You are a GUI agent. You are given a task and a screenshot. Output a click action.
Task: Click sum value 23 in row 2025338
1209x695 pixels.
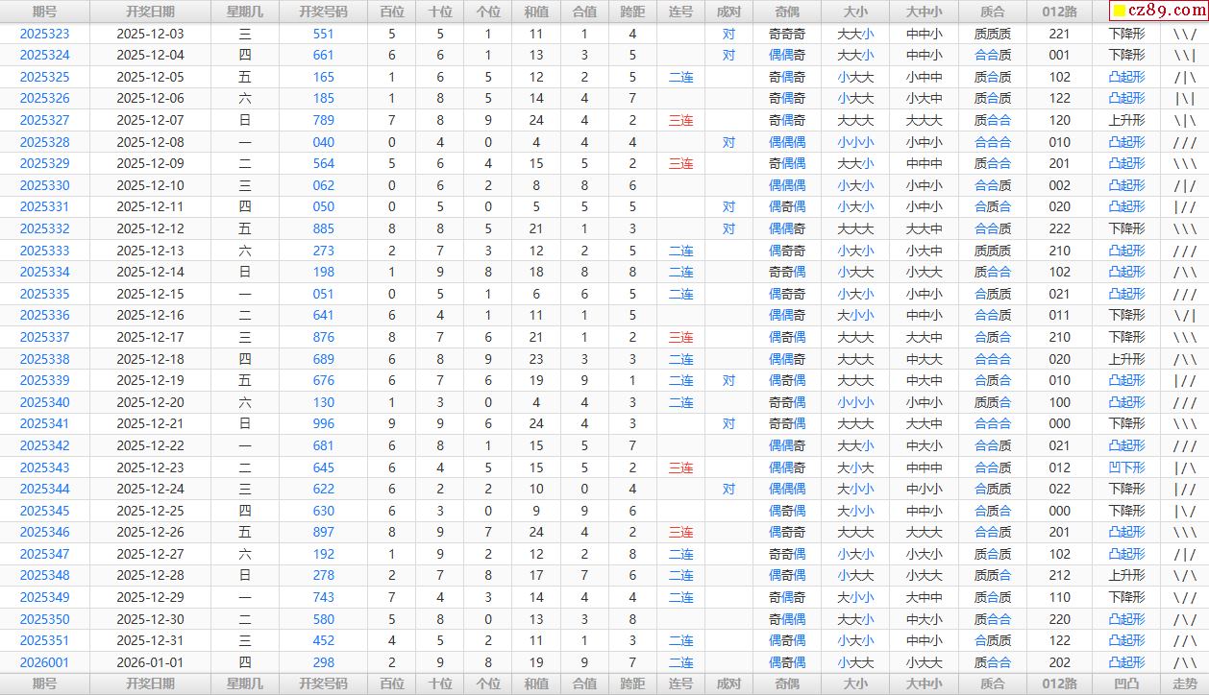click(536, 359)
